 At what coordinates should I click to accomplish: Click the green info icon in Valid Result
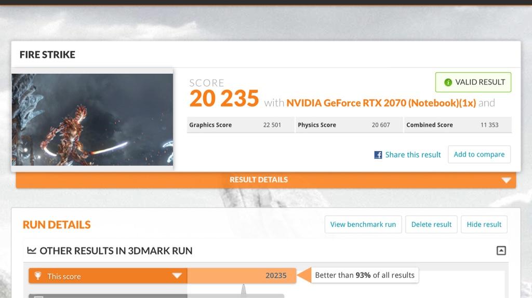(448, 83)
